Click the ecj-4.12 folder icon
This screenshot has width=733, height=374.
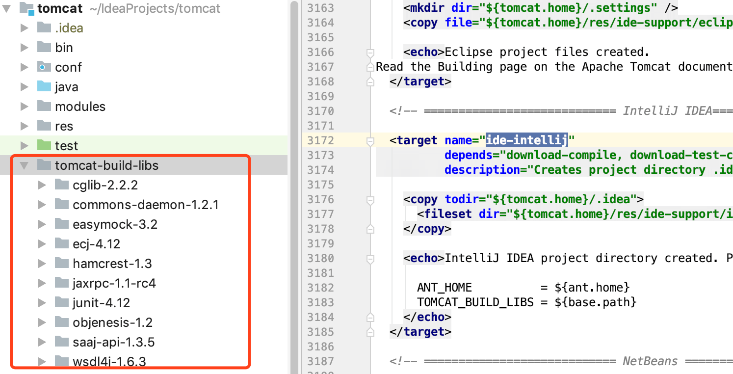tap(62, 243)
